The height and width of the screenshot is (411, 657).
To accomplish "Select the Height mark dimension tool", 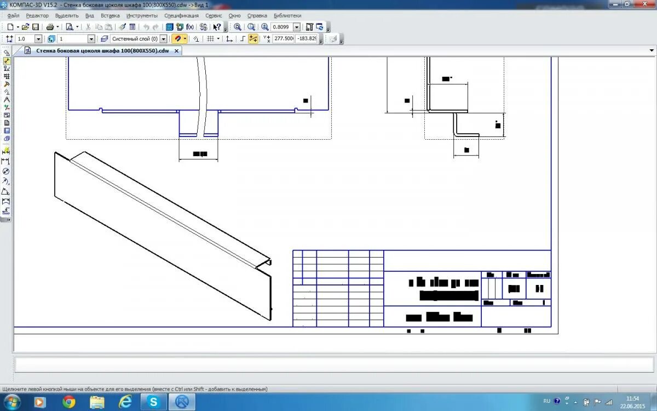I will pos(6,211).
